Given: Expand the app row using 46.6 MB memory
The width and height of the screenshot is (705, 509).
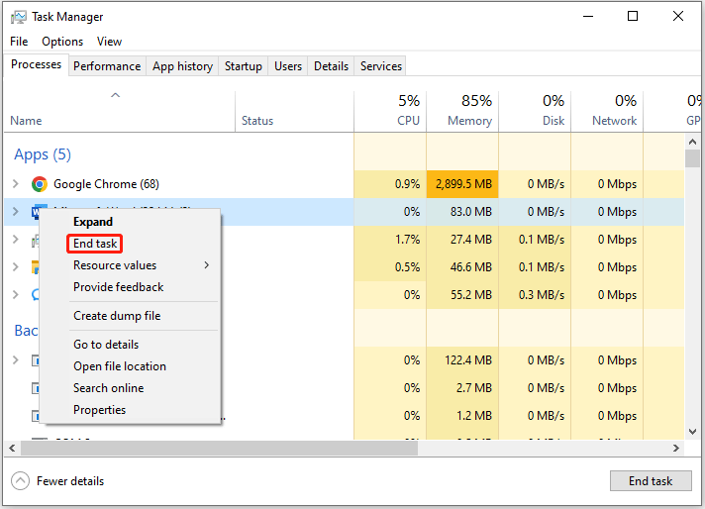Looking at the screenshot, I should click(16, 267).
